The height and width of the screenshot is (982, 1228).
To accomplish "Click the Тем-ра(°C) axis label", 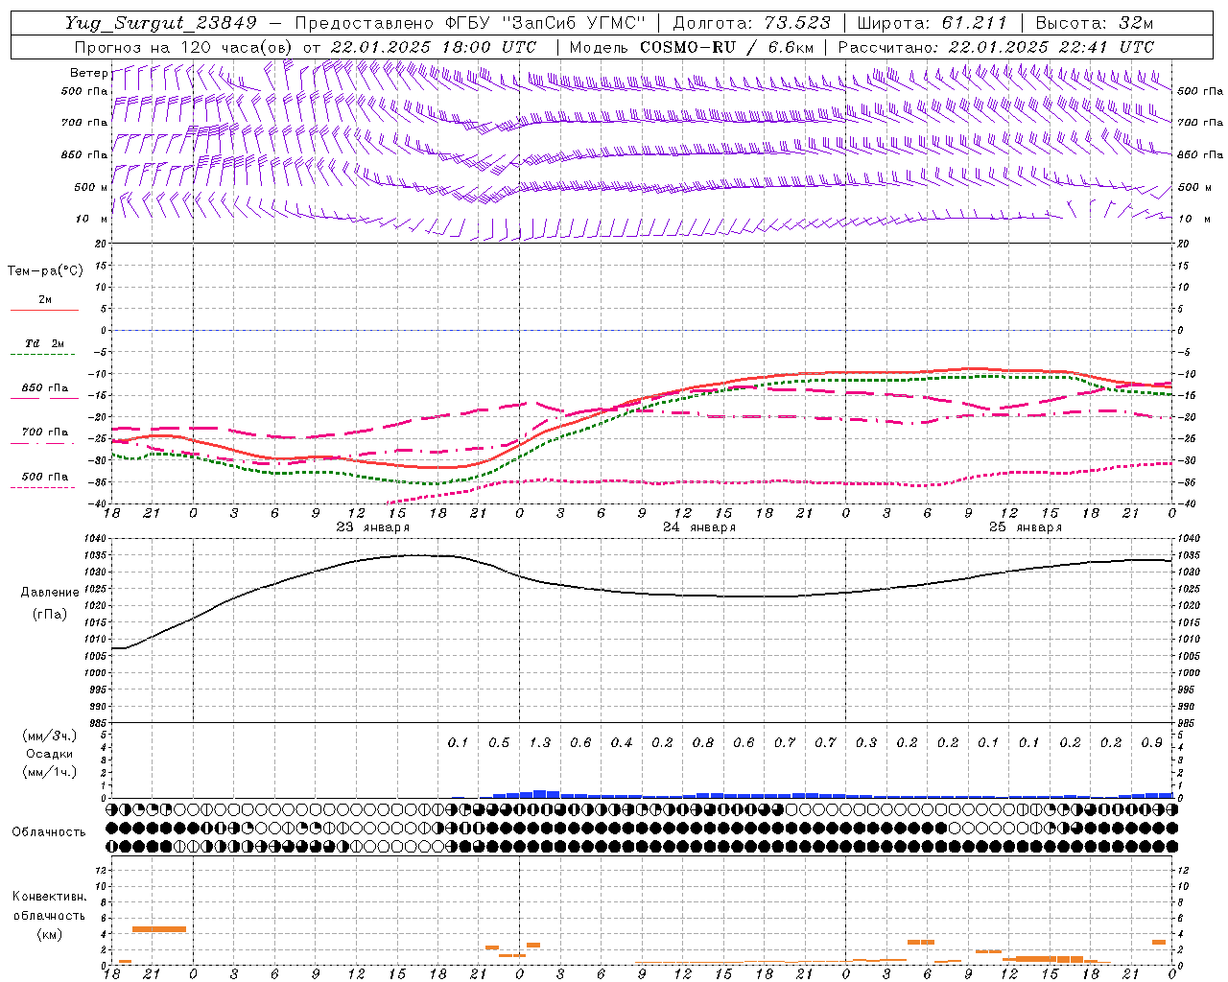I will [45, 271].
